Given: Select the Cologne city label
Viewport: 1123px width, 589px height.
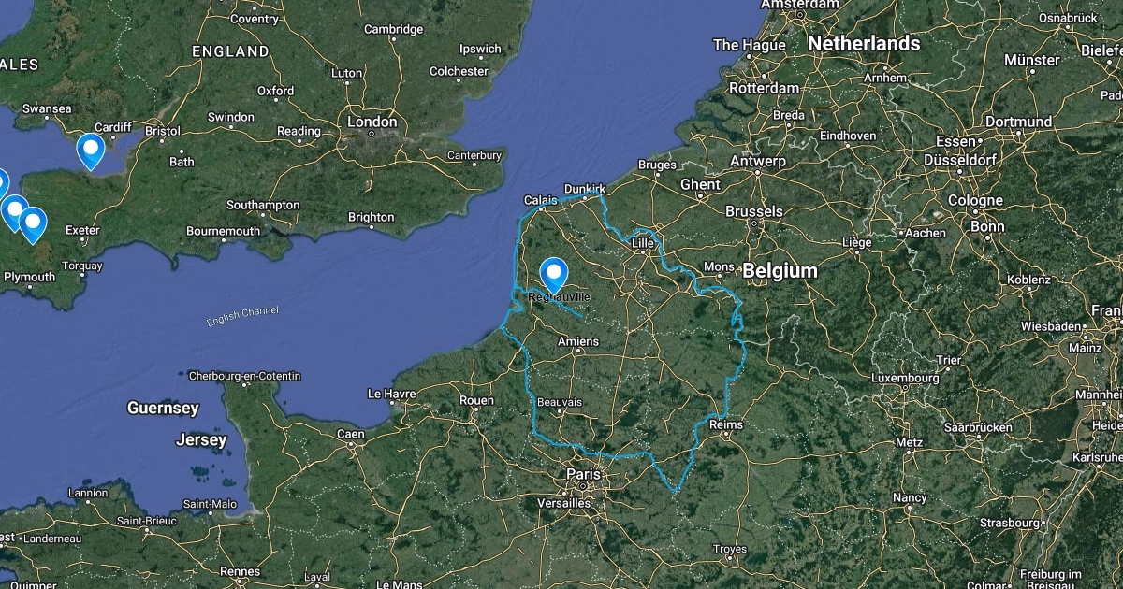Looking at the screenshot, I should pos(974,200).
